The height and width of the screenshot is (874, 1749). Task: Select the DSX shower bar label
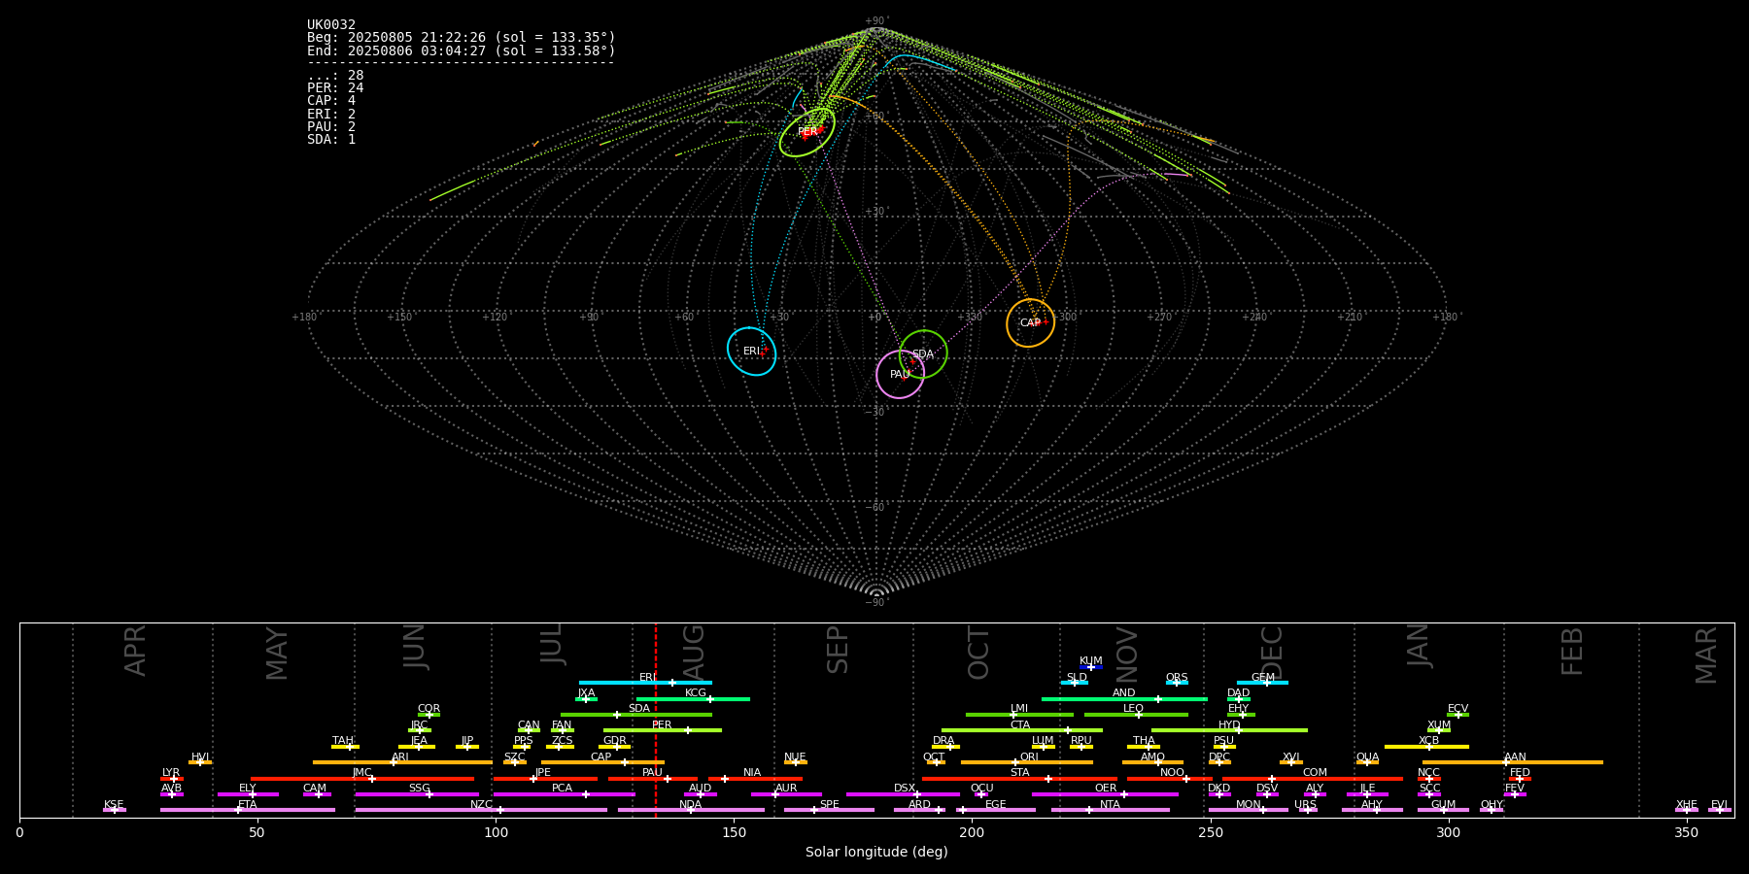click(905, 789)
